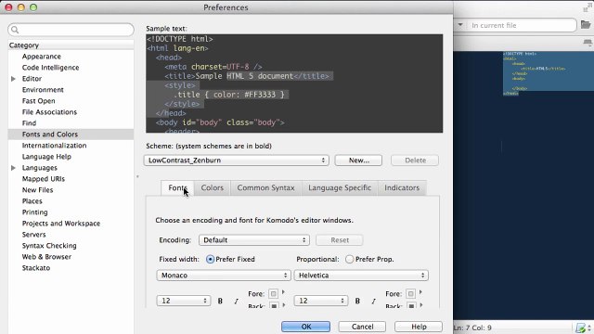Screen dimensions: 594x334
Task: Open the Monaco fixed width font dropdown
Action: 224,276
